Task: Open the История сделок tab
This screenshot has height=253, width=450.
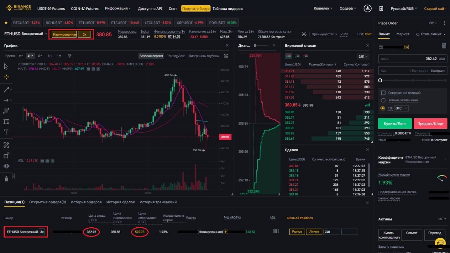Action: [121, 202]
